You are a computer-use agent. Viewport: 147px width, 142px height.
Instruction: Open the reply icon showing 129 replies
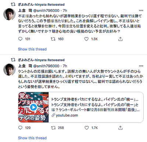(x=20, y=128)
